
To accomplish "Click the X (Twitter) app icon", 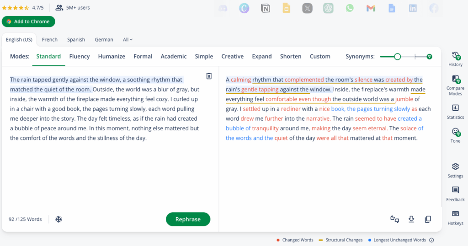I will [x=307, y=8].
